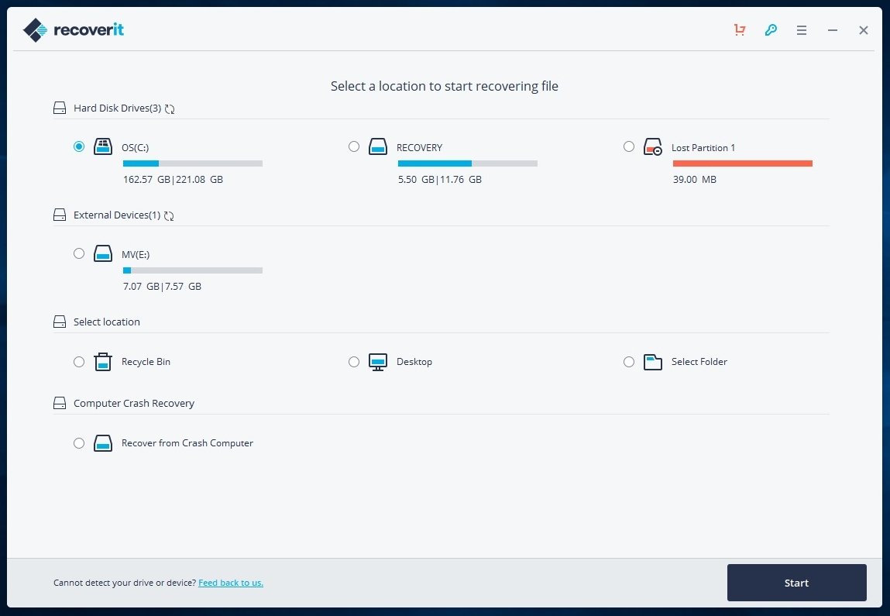This screenshot has width=890, height=616.
Task: Click the OS(C:) drive icon
Action: point(103,146)
